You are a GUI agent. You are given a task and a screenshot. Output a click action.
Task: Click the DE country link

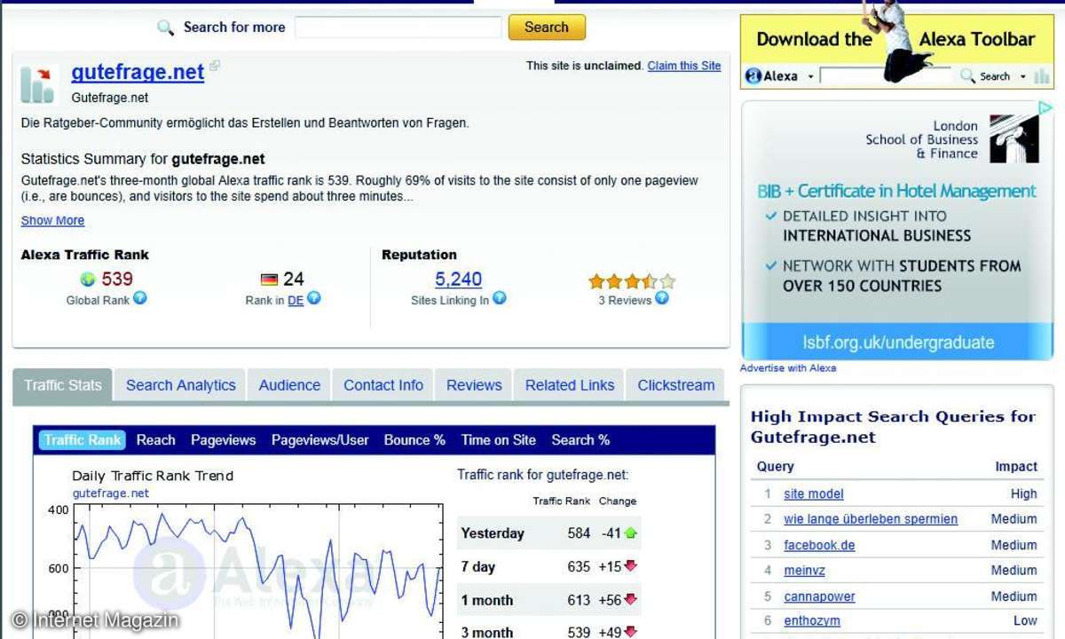[296, 301]
